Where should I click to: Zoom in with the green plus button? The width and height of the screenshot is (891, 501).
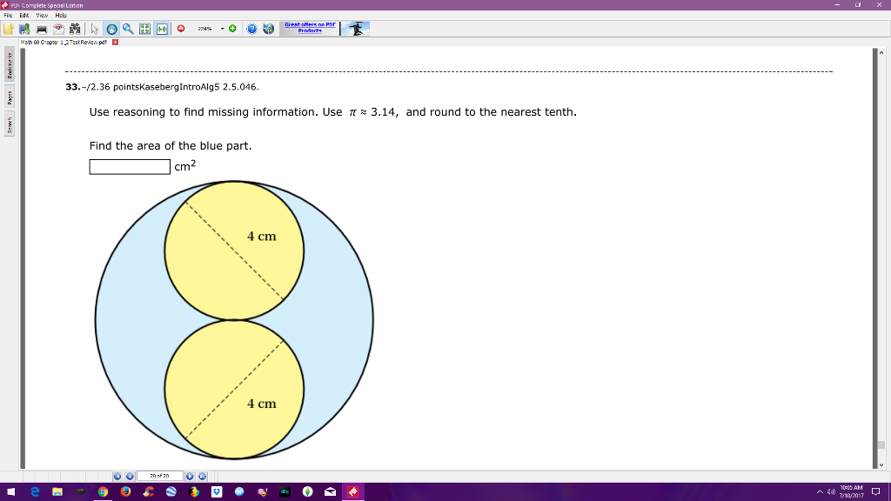point(232,27)
